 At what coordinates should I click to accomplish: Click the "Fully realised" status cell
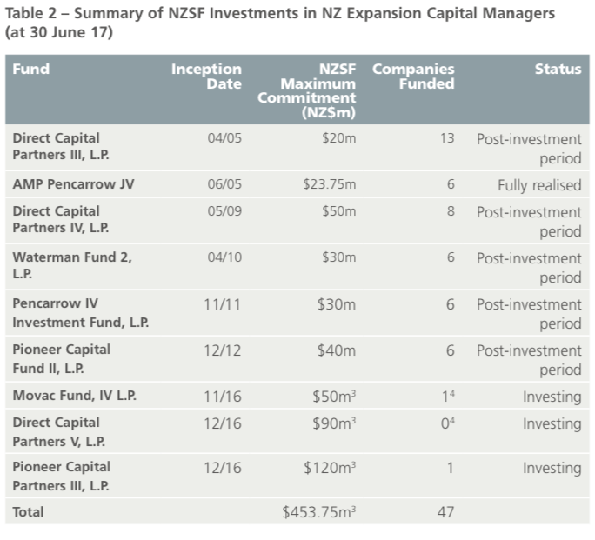[539, 185]
